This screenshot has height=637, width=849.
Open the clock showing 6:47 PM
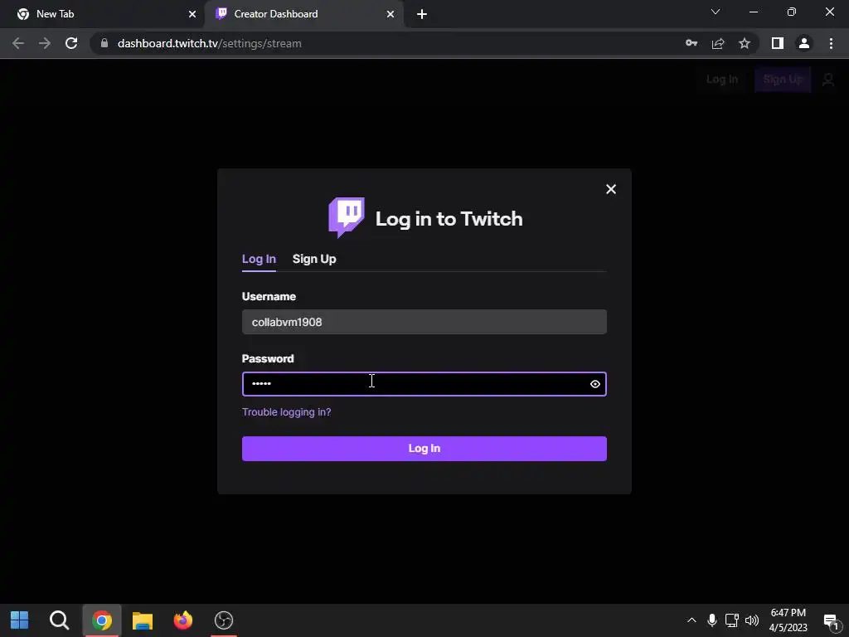point(788,620)
